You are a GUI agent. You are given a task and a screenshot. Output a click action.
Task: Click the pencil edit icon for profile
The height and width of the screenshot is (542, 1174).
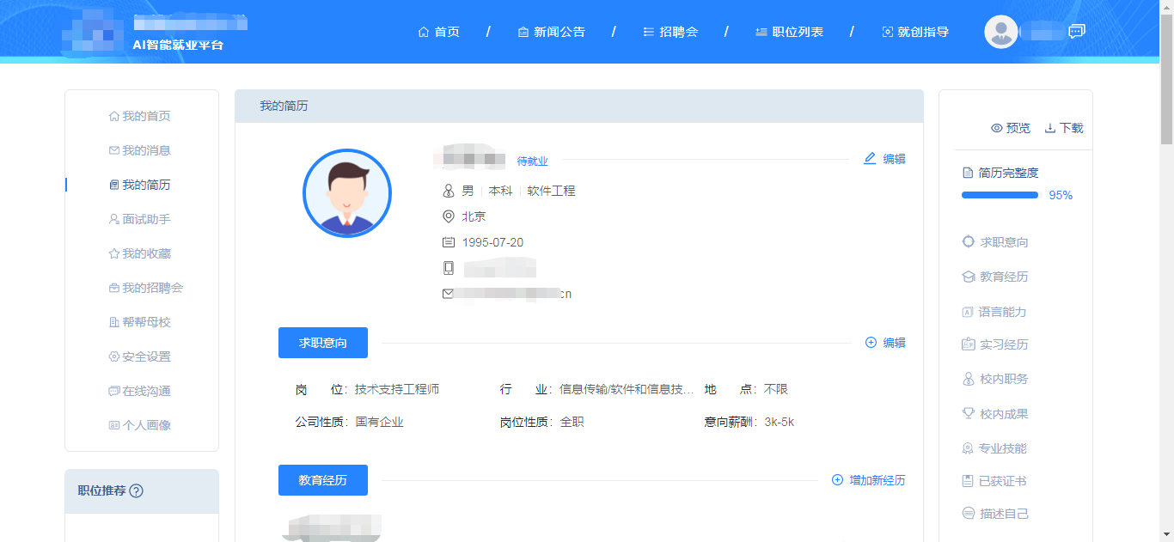[x=870, y=159]
